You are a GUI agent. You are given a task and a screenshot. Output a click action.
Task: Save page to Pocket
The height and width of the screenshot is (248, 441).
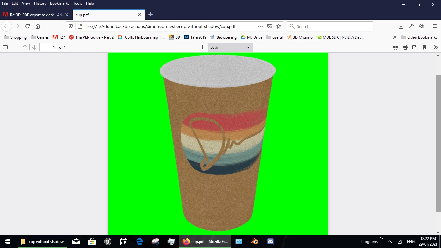(x=270, y=26)
